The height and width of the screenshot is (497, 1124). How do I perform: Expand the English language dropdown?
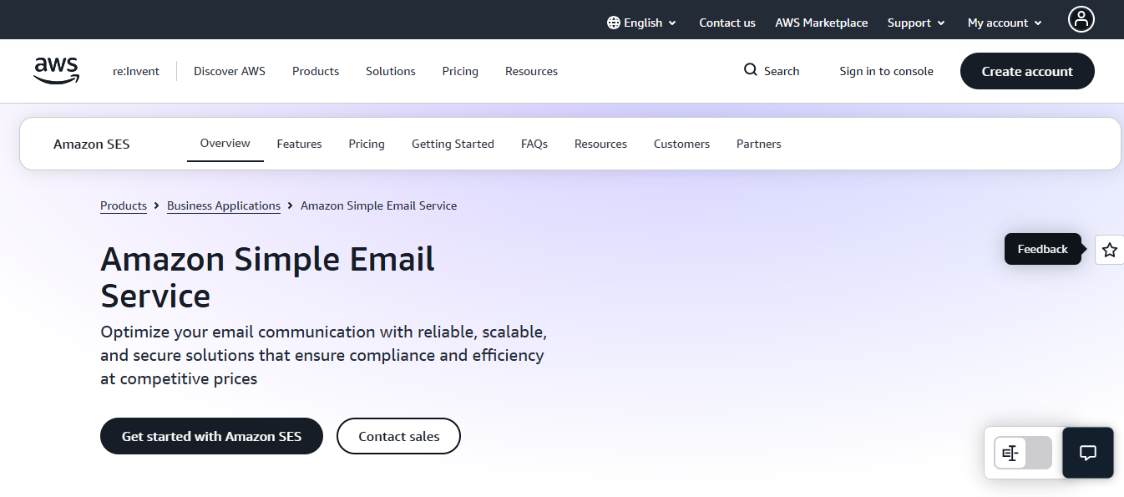pos(642,23)
